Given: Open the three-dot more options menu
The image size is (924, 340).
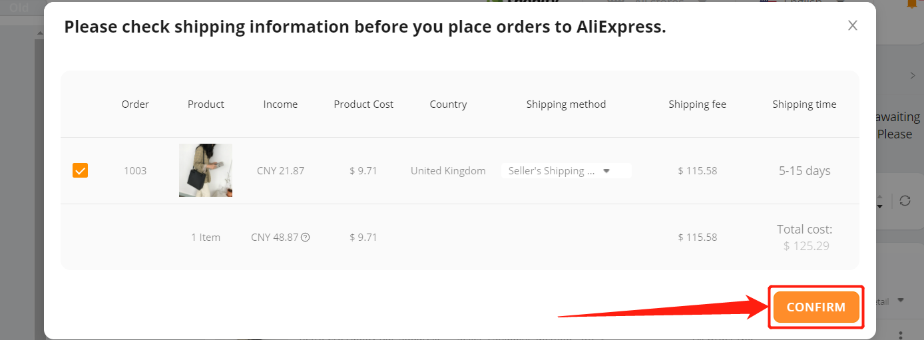Looking at the screenshot, I should tap(901, 335).
